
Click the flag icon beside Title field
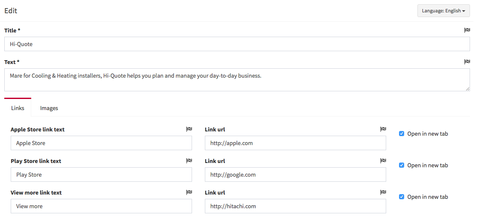pyautogui.click(x=467, y=30)
